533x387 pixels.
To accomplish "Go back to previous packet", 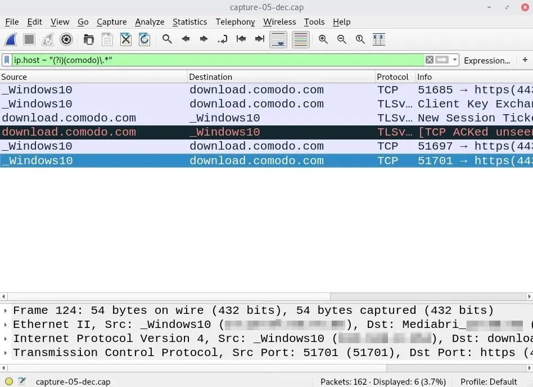I will (186, 39).
